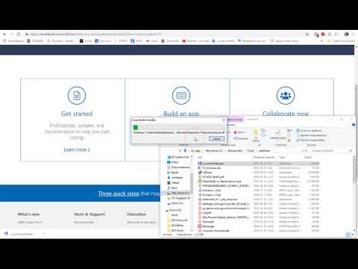Viewport: 358px width, 269px height.
Task: Select CD-meghajtó in Explorer navigation pane
Action: (178, 198)
